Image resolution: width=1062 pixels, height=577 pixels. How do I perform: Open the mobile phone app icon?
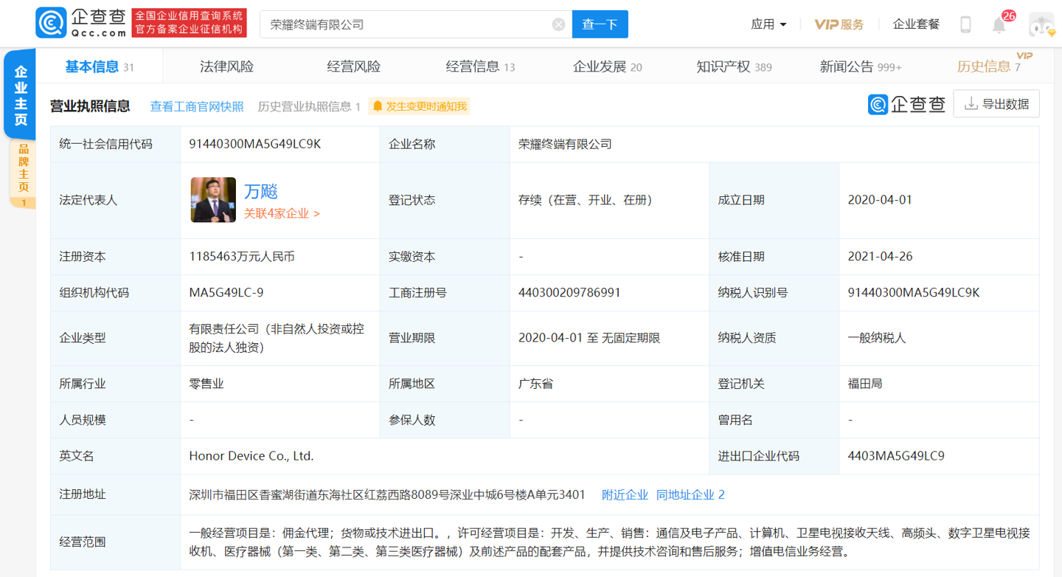pos(965,24)
